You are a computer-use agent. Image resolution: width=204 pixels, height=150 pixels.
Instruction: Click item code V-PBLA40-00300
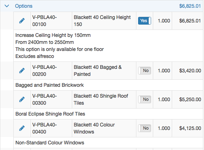coord(45,99)
